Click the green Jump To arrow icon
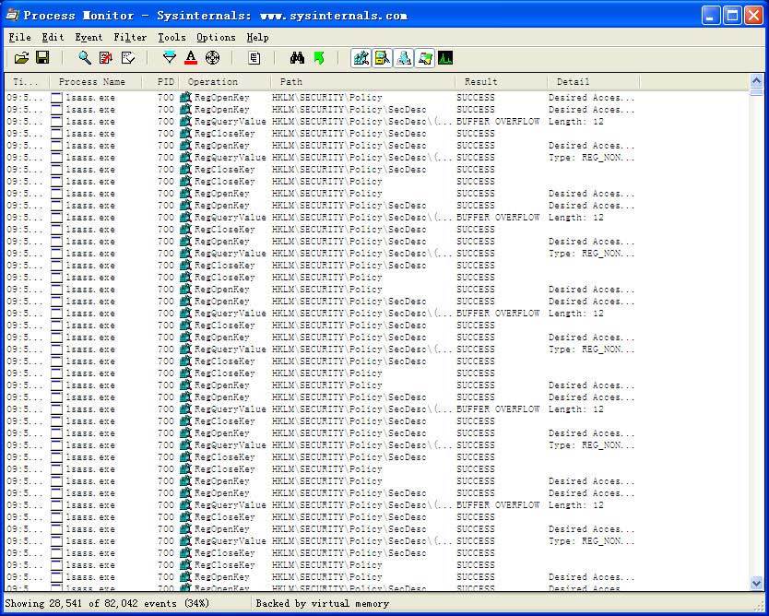769x616 pixels. point(319,58)
